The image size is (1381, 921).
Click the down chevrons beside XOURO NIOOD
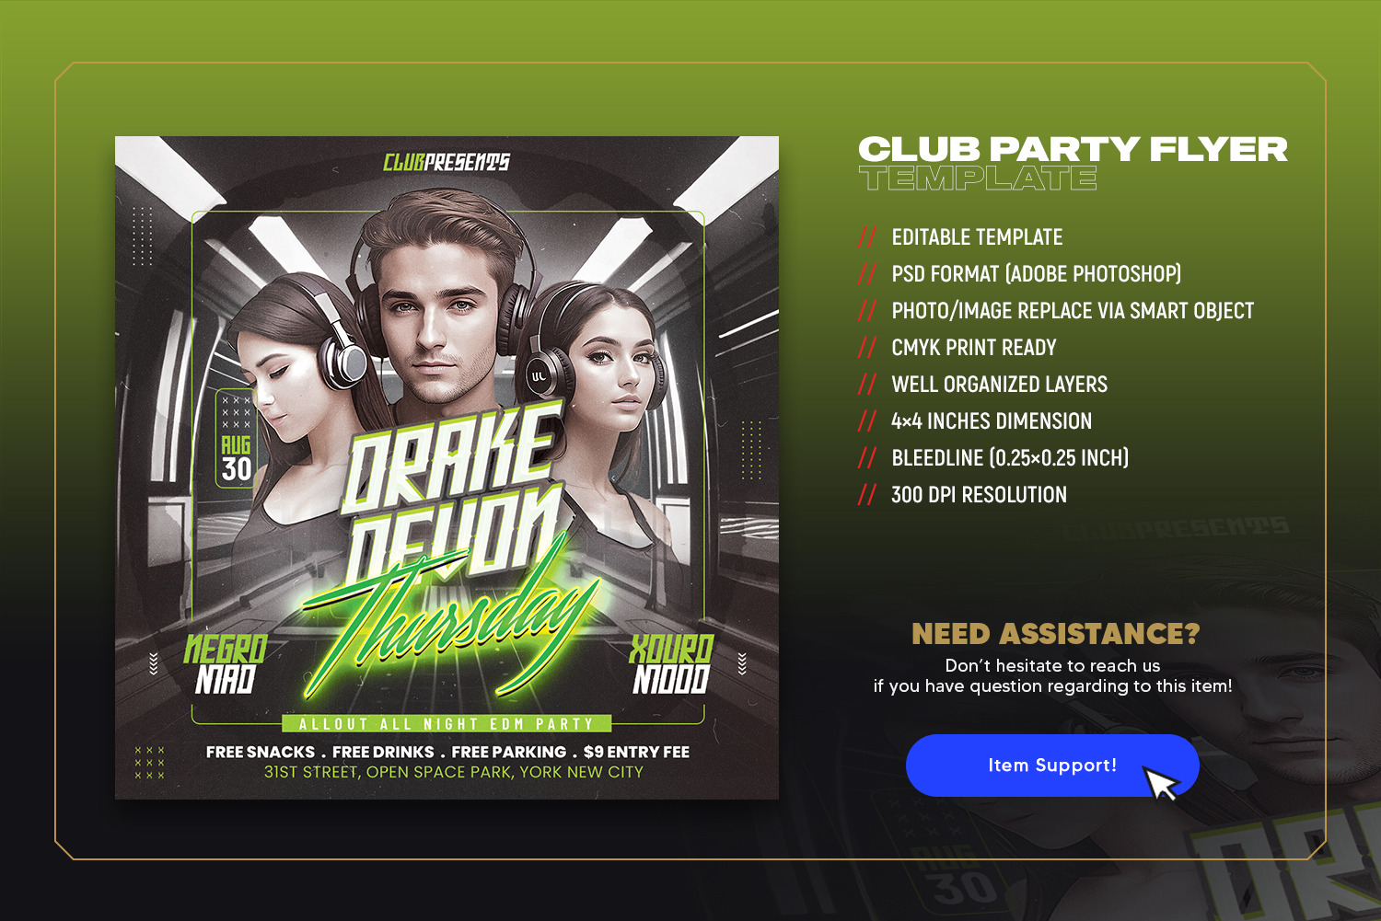pyautogui.click(x=742, y=663)
